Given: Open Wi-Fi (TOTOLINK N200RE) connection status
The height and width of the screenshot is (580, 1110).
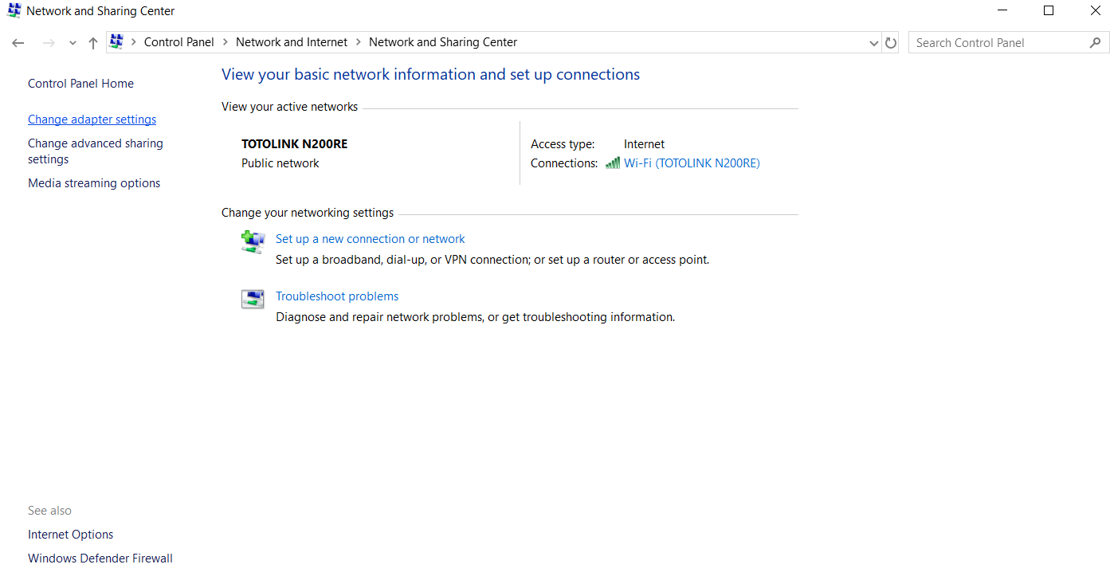Looking at the screenshot, I should coord(692,163).
